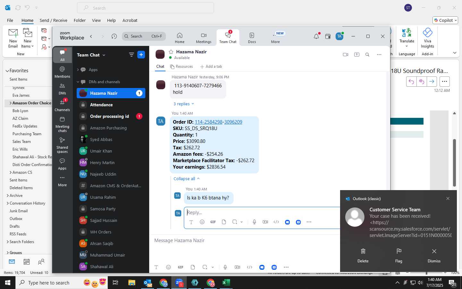Insert code snippet in reply toolbar
This screenshot has width=462, height=289.
pos(276,222)
